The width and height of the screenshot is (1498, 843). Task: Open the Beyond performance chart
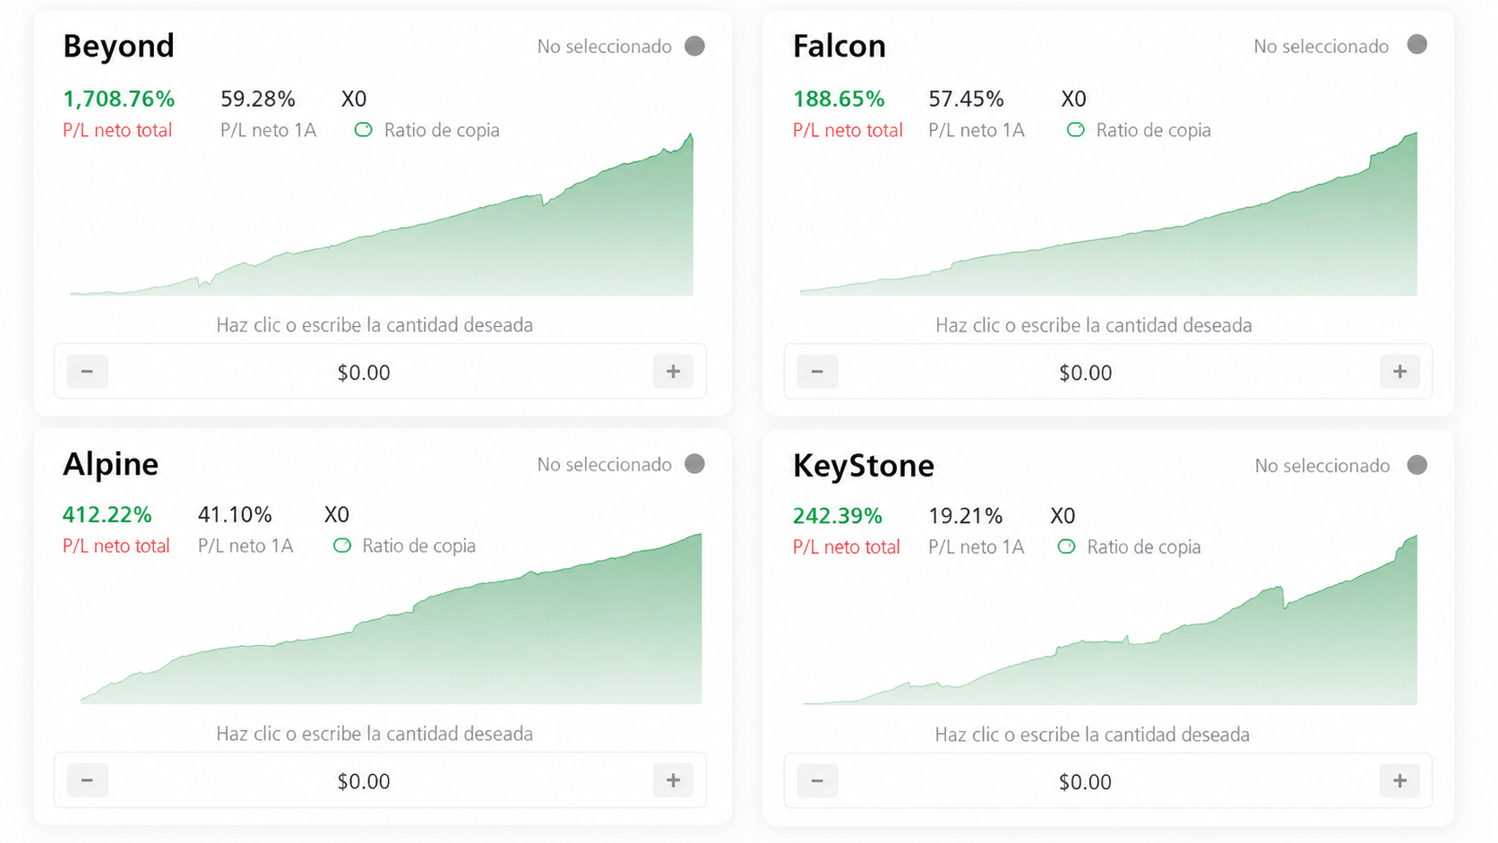(x=382, y=215)
